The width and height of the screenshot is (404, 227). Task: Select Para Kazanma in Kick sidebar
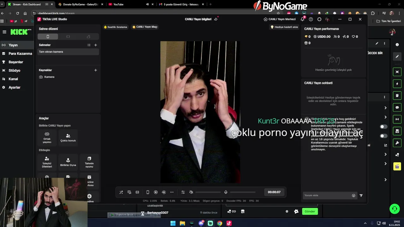(17, 54)
